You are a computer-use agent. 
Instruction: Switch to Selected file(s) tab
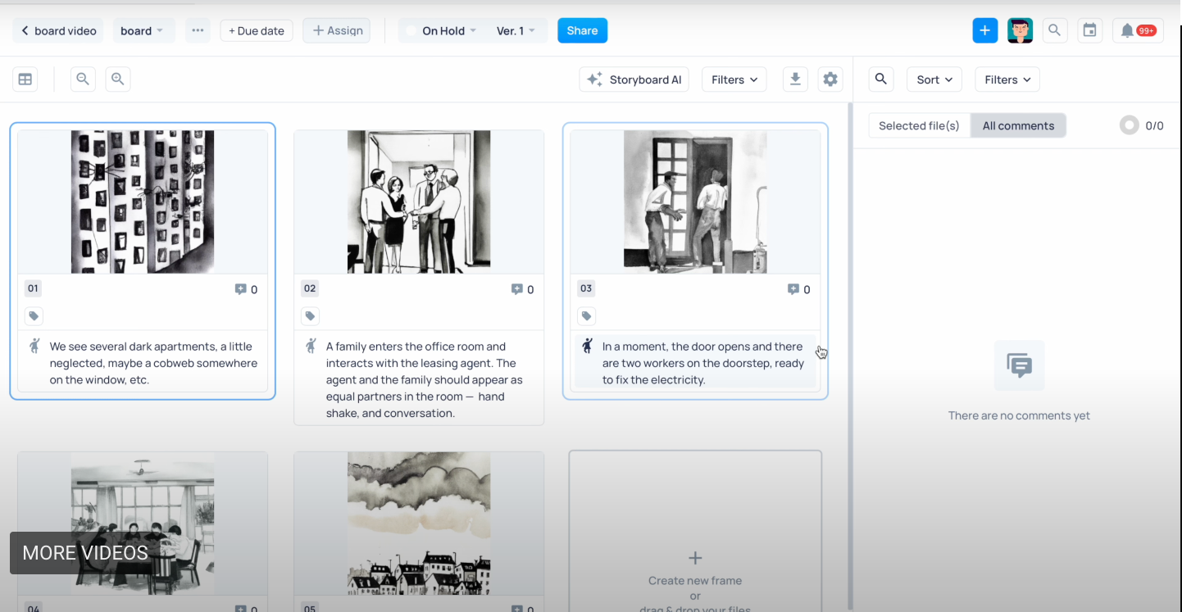tap(919, 125)
